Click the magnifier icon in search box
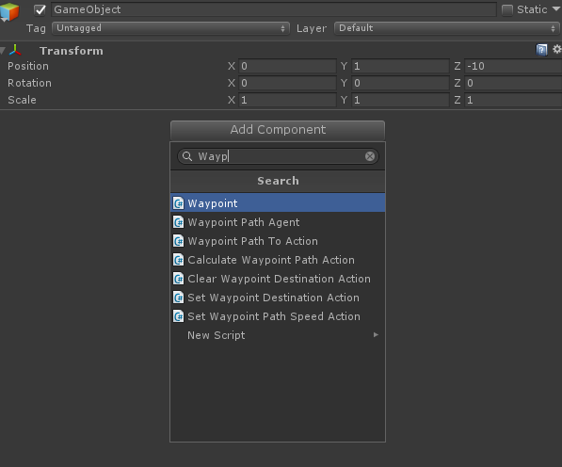 coord(187,156)
